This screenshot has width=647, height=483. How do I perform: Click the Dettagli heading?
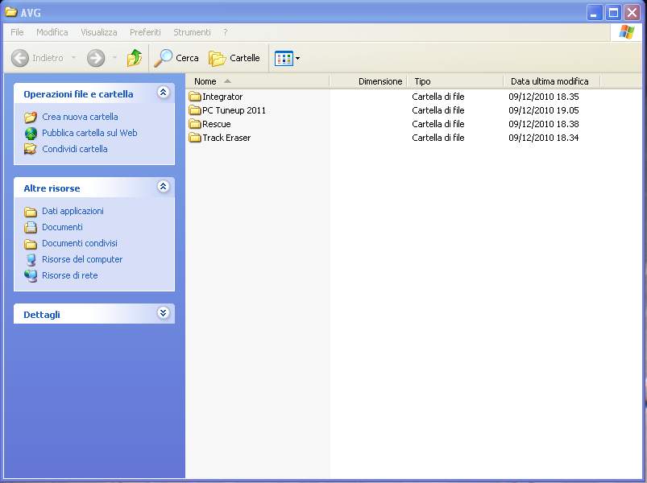click(42, 315)
